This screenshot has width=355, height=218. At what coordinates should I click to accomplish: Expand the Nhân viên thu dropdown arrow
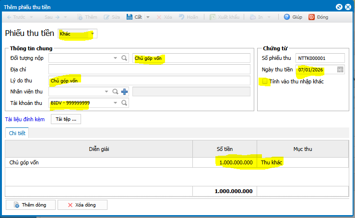[106, 92]
